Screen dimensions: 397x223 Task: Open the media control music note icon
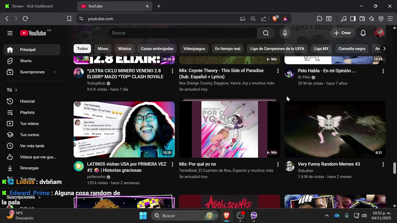pyautogui.click(x=344, y=19)
